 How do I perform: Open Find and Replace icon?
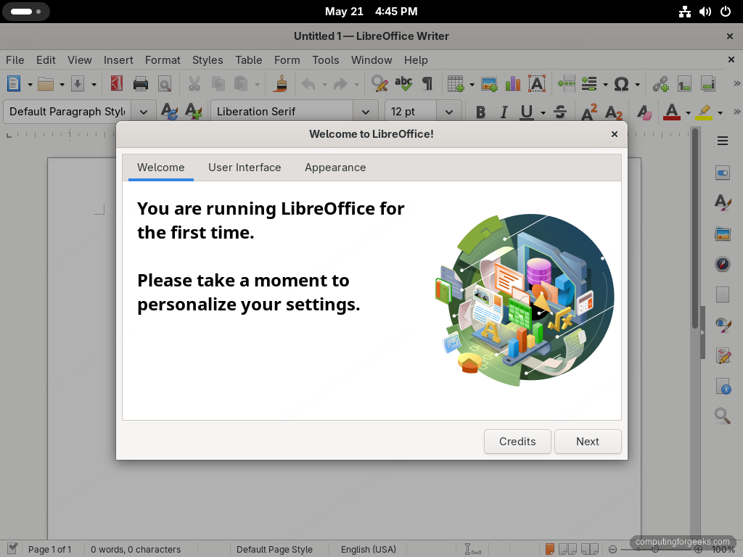point(379,84)
